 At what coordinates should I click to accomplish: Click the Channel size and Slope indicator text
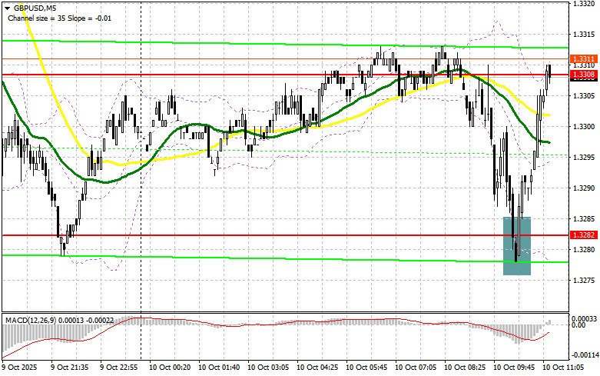[61, 18]
